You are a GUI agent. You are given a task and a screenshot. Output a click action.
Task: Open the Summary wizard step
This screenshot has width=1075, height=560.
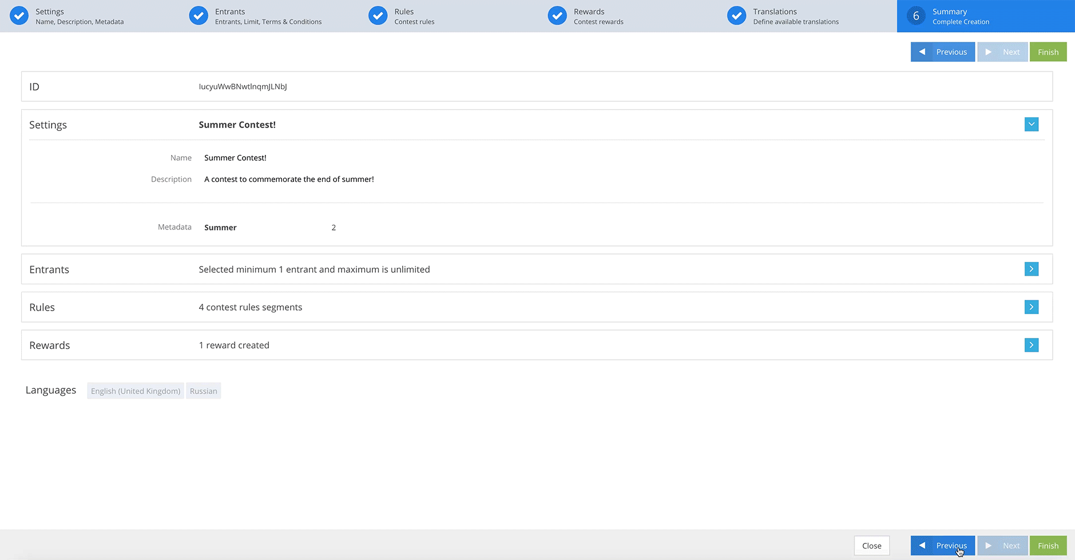(x=961, y=16)
